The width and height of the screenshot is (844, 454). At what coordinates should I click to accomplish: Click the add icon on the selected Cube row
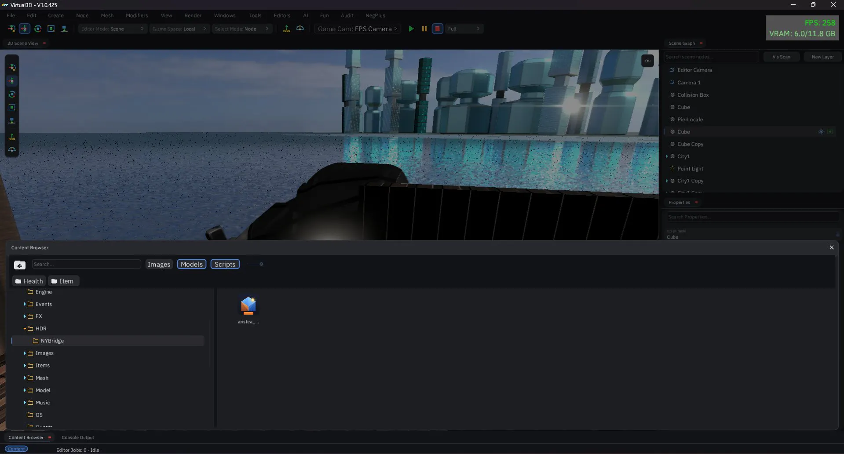tap(830, 132)
